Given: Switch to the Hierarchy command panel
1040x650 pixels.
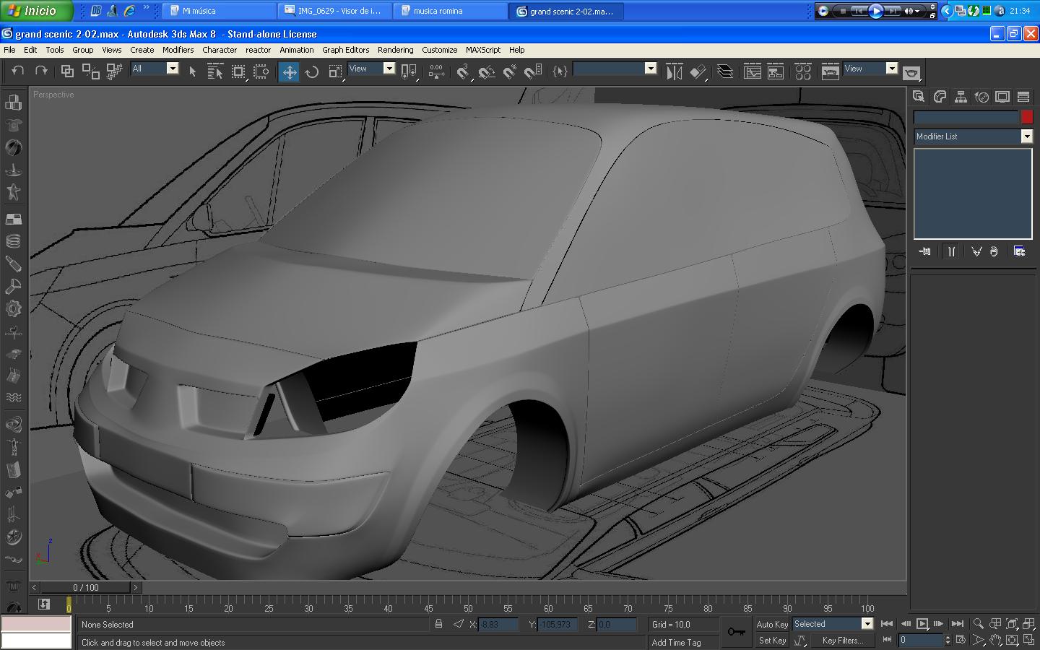Looking at the screenshot, I should pyautogui.click(x=961, y=97).
